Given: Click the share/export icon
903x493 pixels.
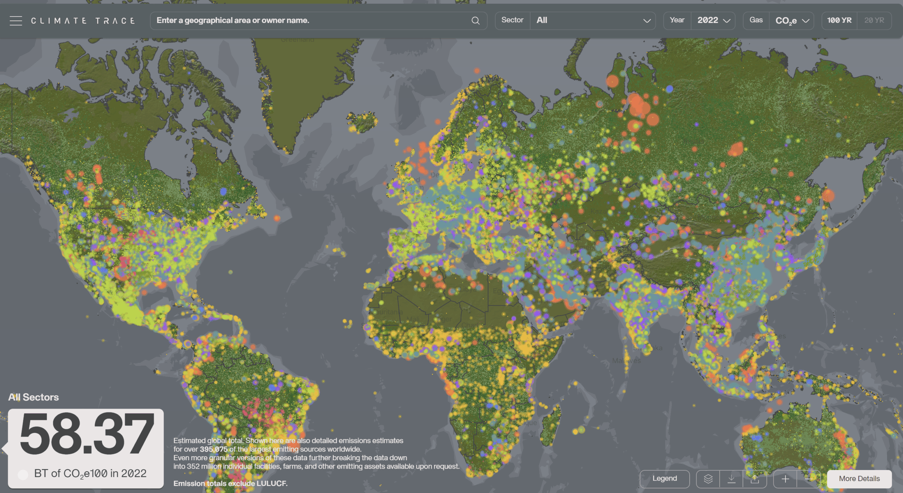Looking at the screenshot, I should pyautogui.click(x=754, y=479).
